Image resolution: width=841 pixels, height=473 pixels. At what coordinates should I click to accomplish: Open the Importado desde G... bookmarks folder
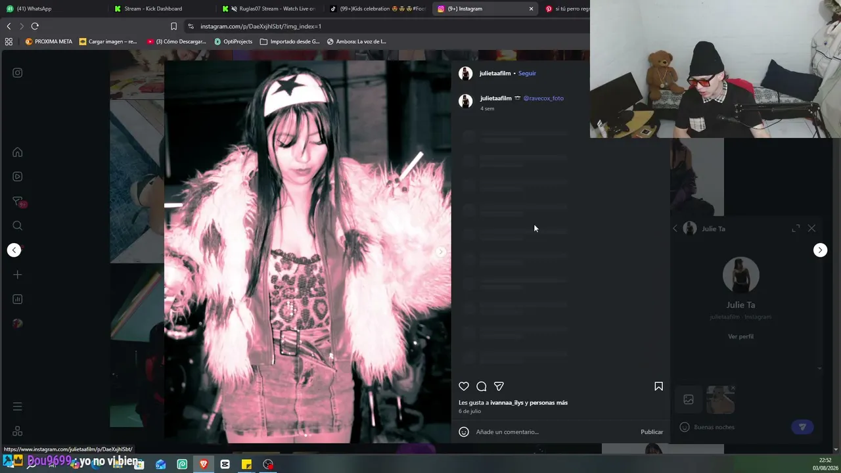[290, 41]
